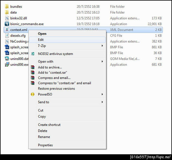172x160 pixels.
Task: Click the PowerISO disc icon
Action: tap(33, 94)
